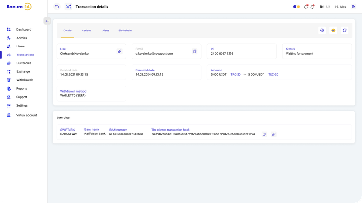
Task: Open the transaction hash link icon
Action: tap(273, 134)
